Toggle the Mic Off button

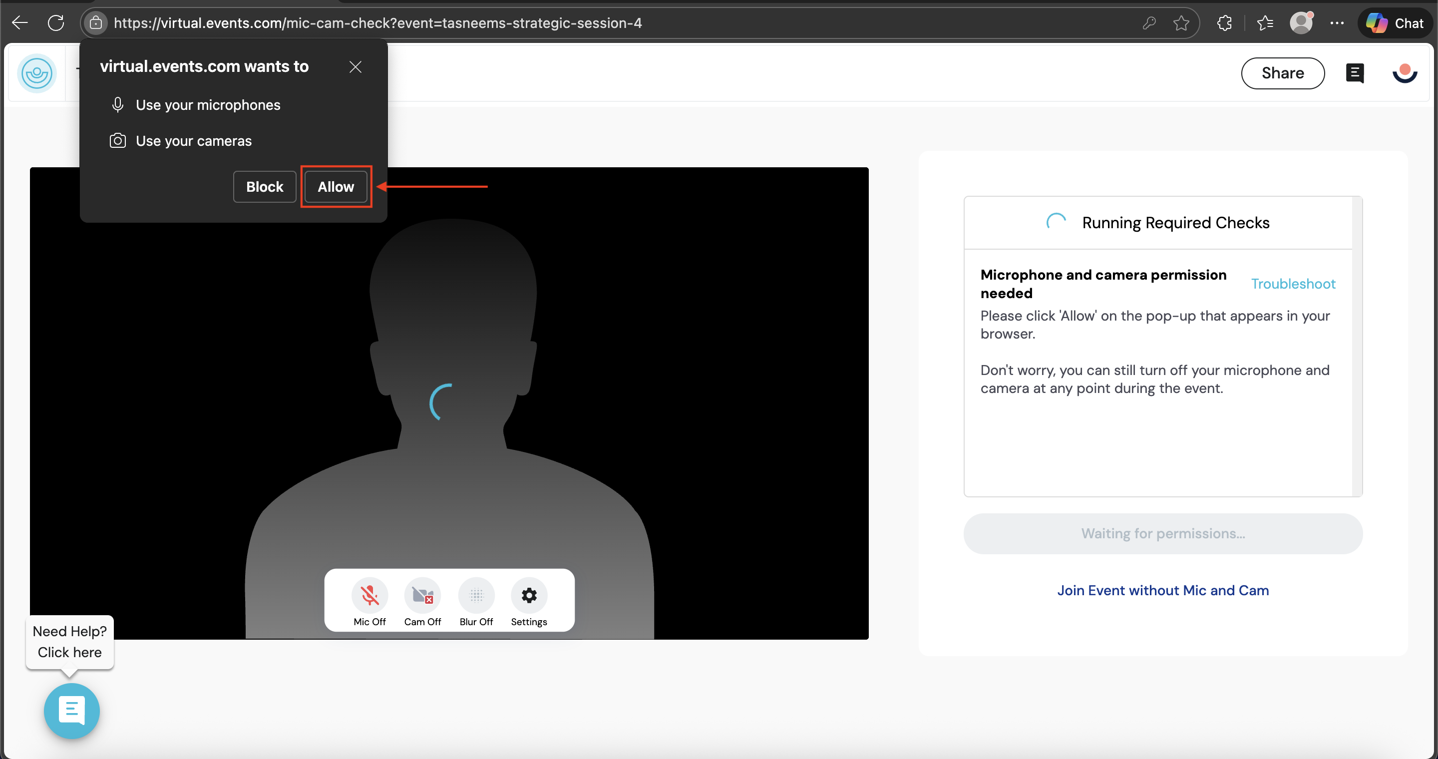click(x=369, y=596)
